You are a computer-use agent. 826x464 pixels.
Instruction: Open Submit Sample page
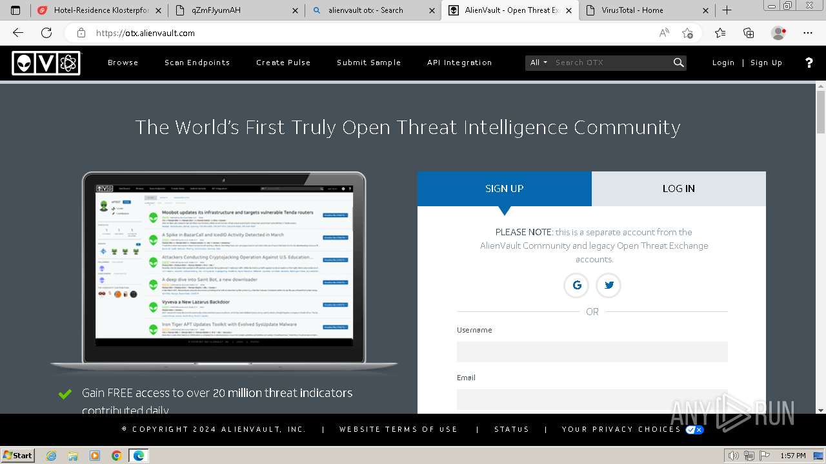tap(369, 63)
